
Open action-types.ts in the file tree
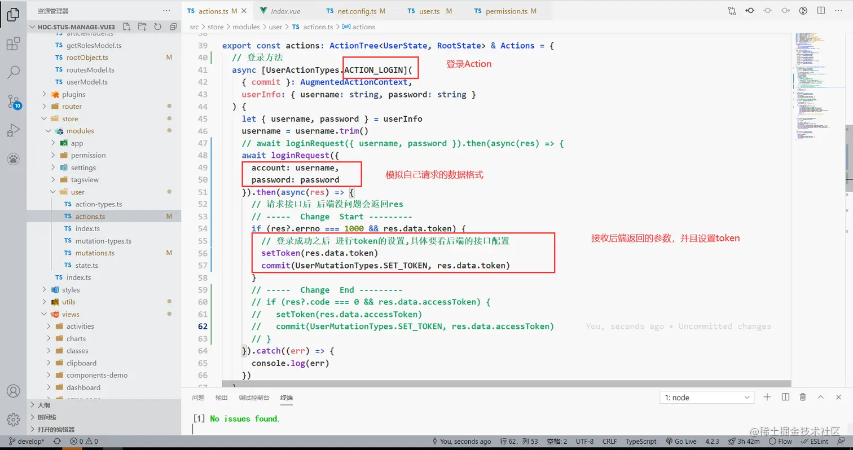click(x=99, y=204)
